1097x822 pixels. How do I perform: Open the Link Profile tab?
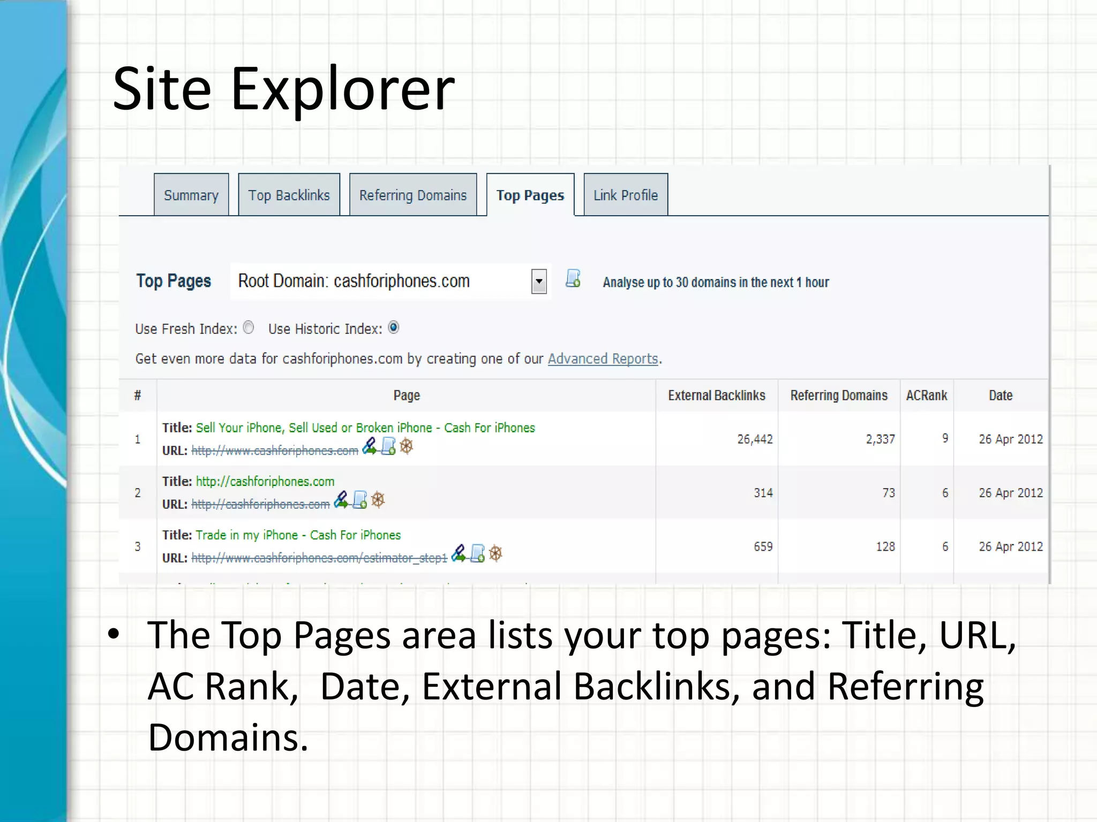point(626,195)
